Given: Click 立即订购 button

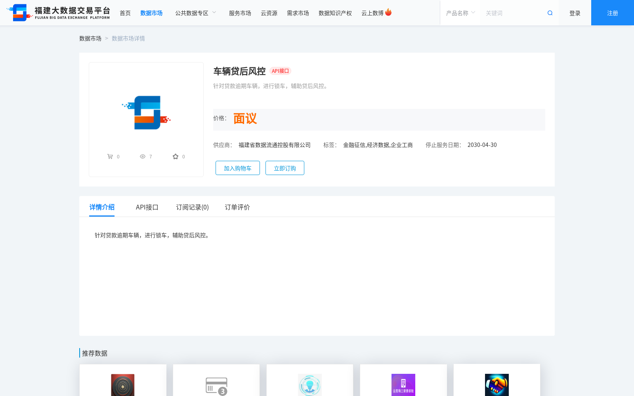Looking at the screenshot, I should [285, 168].
